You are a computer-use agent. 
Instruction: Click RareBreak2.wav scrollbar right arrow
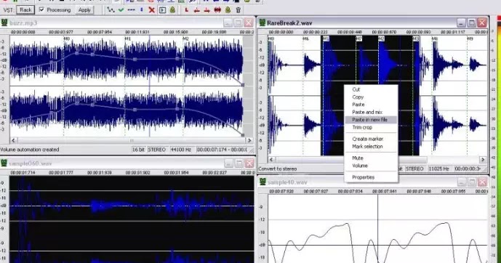click(x=483, y=159)
